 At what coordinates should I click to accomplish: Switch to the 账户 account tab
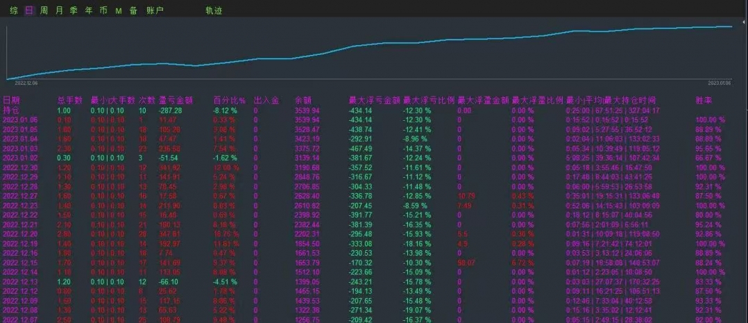pyautogui.click(x=155, y=10)
